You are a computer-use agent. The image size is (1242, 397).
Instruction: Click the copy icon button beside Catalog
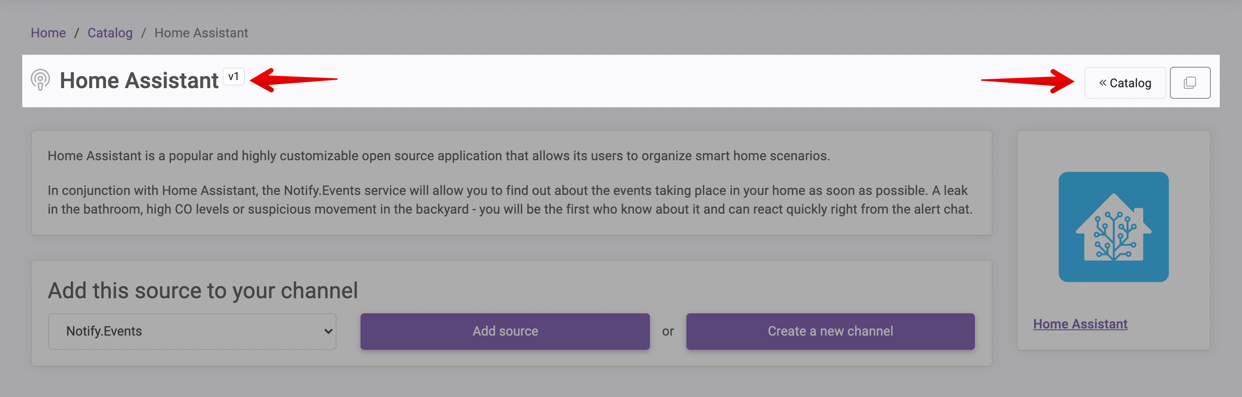(1189, 83)
